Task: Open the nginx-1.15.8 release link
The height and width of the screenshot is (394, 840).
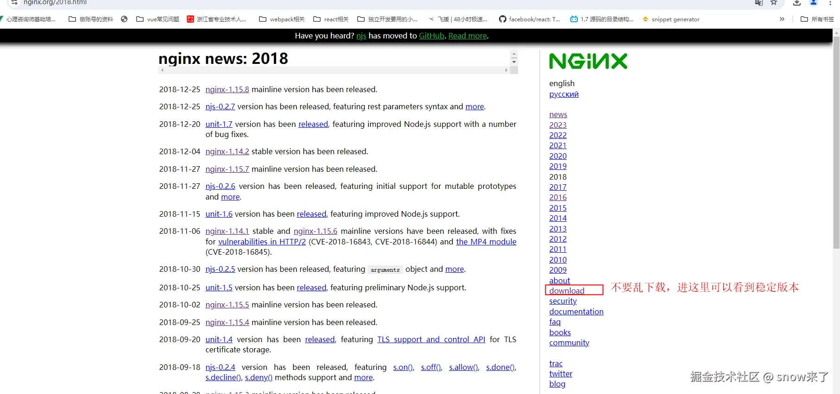Action: pos(227,89)
